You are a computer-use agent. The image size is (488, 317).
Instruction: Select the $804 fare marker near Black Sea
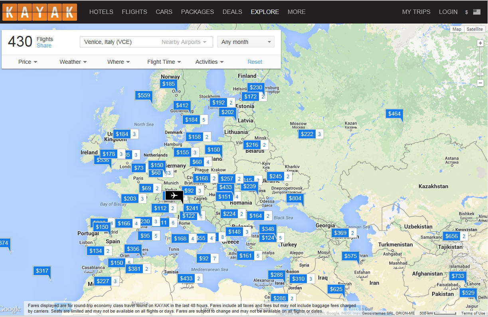295,198
